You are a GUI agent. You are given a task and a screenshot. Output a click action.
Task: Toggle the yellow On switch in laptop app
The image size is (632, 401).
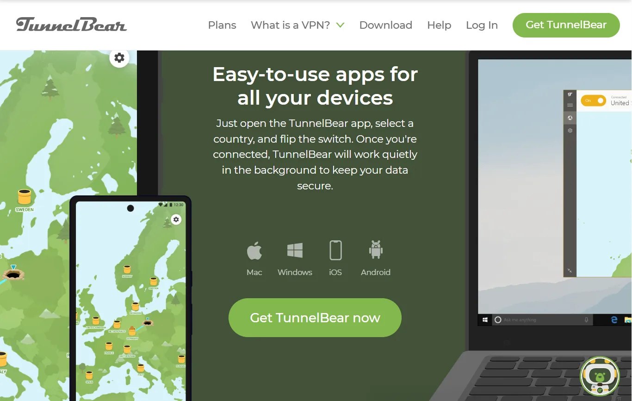pyautogui.click(x=594, y=100)
